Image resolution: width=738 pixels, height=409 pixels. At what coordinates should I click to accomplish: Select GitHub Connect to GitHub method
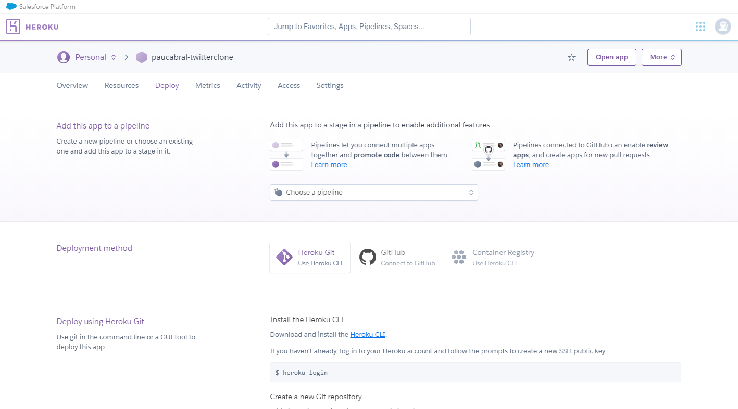pos(397,258)
